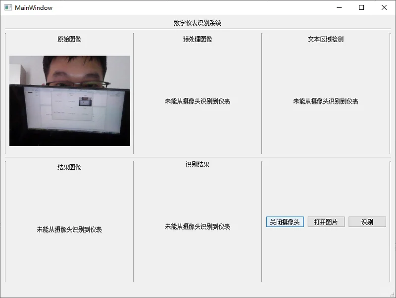This screenshot has width=396, height=298.
Task: Click the maximize button in the title bar
Action: pos(362,8)
